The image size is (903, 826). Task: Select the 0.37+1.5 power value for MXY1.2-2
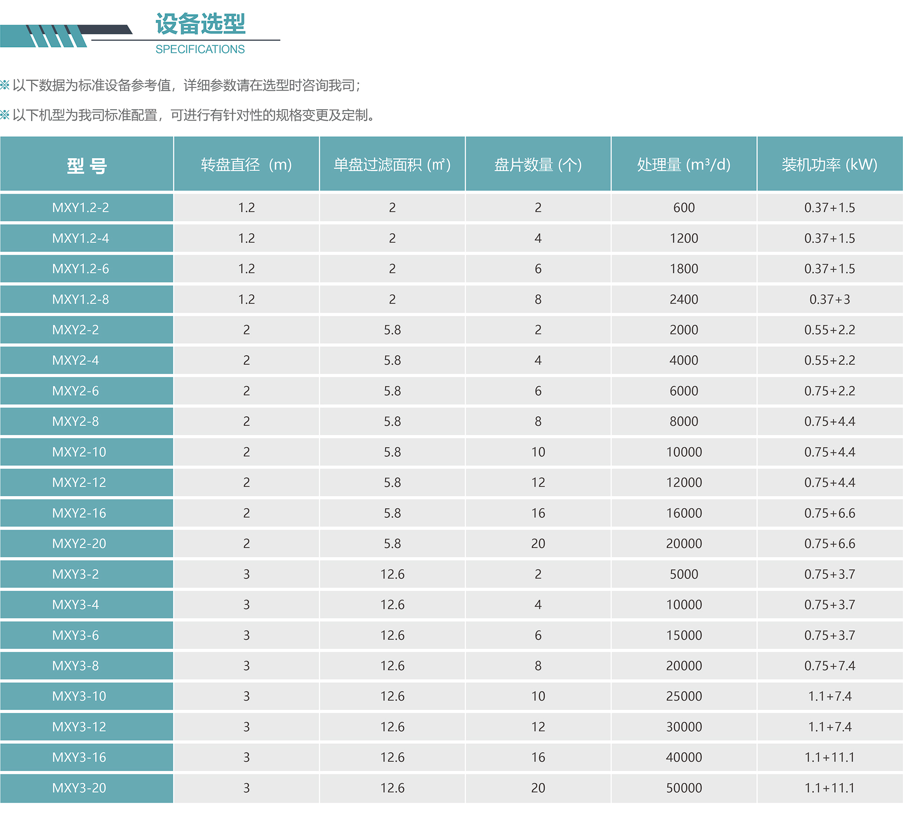point(829,208)
